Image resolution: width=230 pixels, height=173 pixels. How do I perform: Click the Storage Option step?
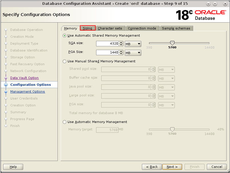coord(23,57)
